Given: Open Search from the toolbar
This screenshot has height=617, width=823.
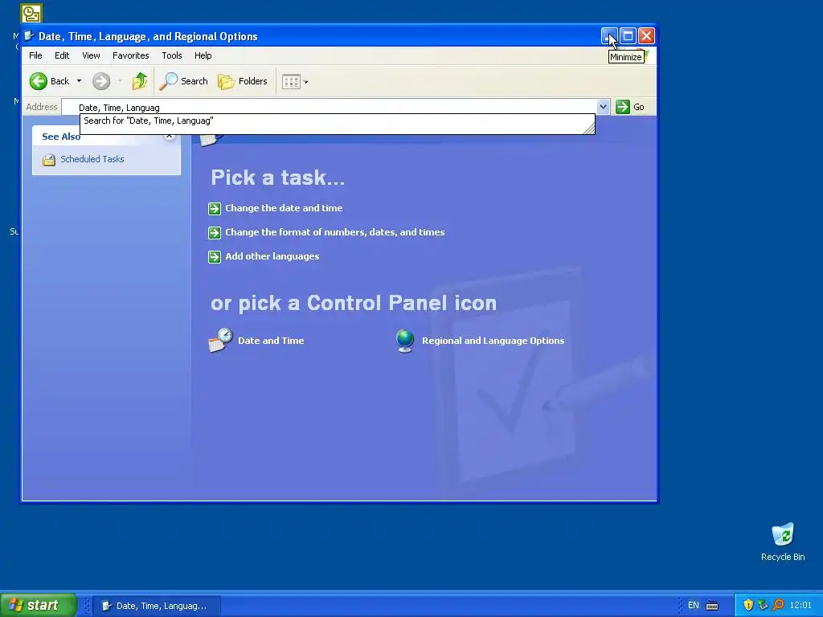Looking at the screenshot, I should point(184,81).
